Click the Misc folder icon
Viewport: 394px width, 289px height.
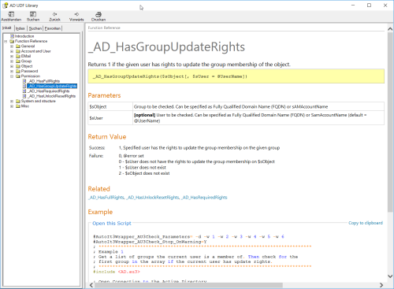pyautogui.click(x=18, y=106)
